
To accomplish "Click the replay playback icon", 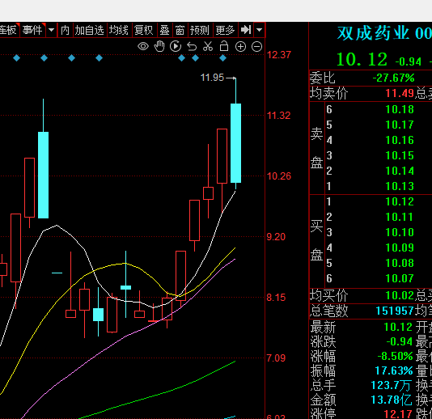I will 176,46.
